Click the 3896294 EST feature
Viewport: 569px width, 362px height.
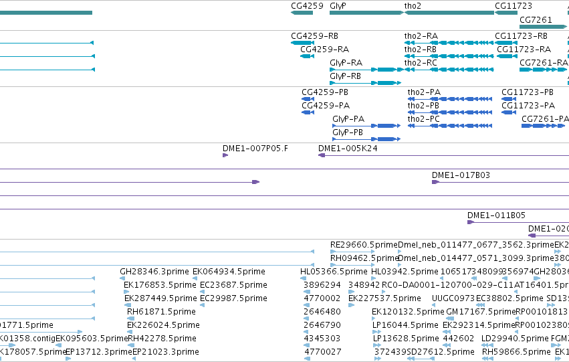307,292
